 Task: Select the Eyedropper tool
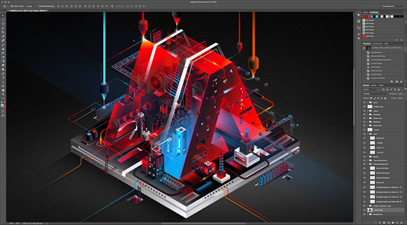tap(3, 36)
